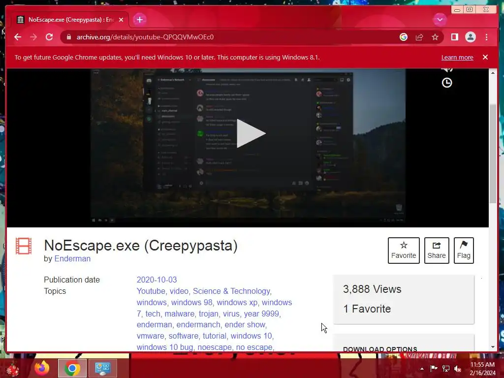Click the 3,888 Views text

[372, 289]
